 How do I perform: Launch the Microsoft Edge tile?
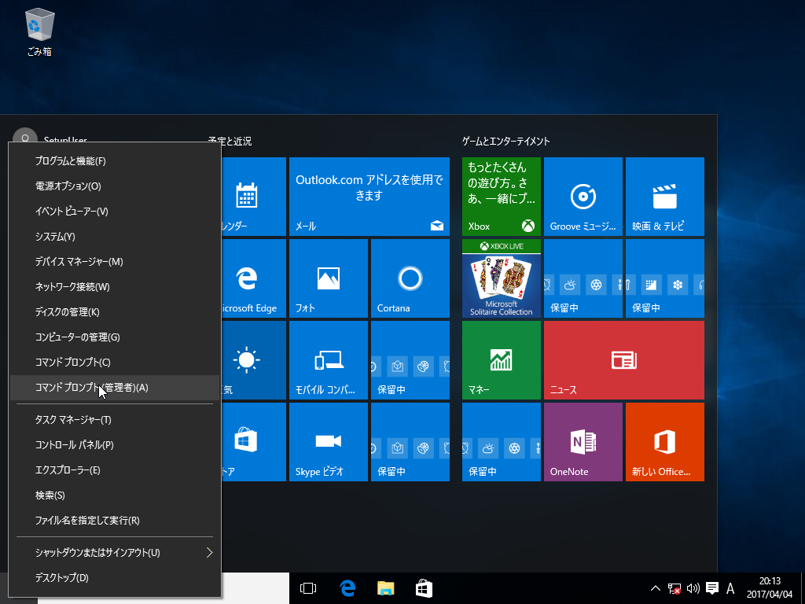pos(254,278)
